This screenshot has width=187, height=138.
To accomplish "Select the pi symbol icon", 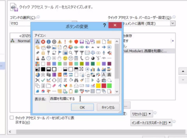I will pyautogui.click(x=65, y=80).
